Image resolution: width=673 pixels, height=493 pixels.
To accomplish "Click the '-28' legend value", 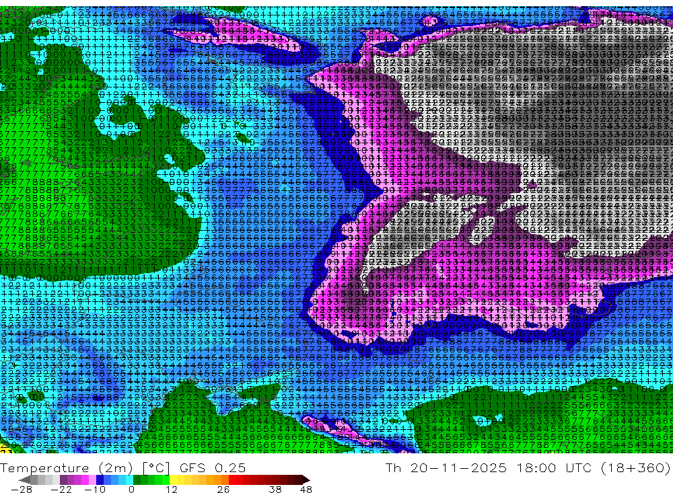I will pos(21,489).
